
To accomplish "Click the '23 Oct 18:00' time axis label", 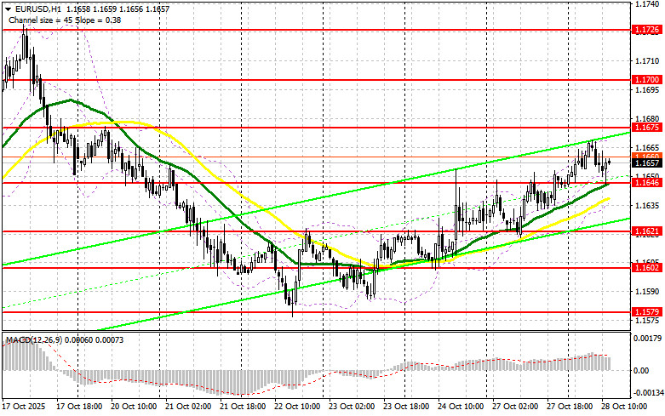I will 406,407.
